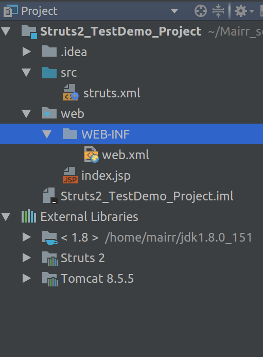The image size is (263, 357).
Task: Expand the Tomcat 8.5.5 library
Action: click(x=27, y=278)
